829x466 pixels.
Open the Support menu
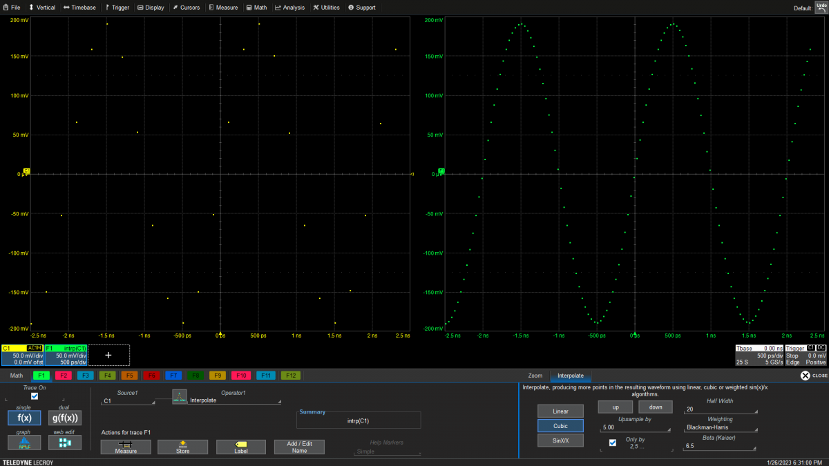[x=362, y=8]
